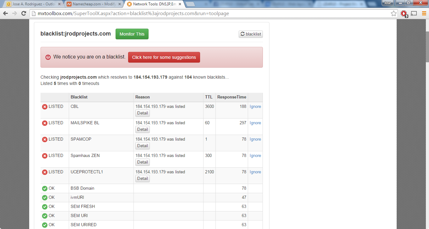Ignore the CBL blacklist entry

[x=255, y=107]
